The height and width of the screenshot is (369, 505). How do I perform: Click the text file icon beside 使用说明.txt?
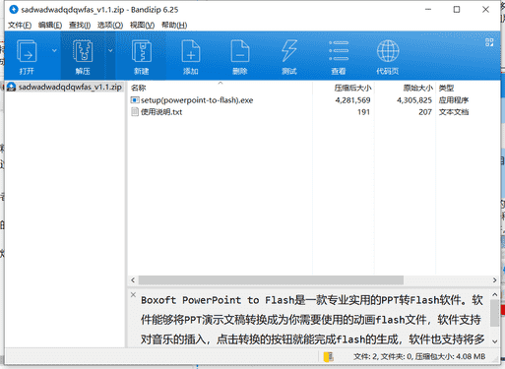[135, 112]
